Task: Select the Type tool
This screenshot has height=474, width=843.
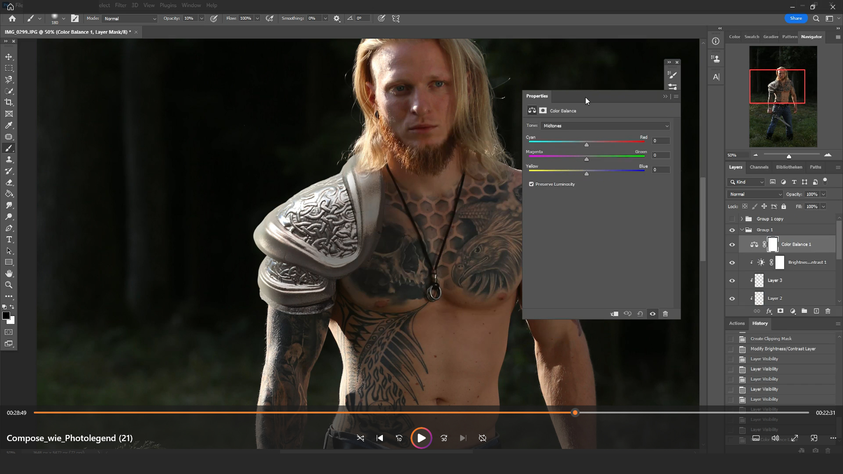Action: (x=9, y=240)
